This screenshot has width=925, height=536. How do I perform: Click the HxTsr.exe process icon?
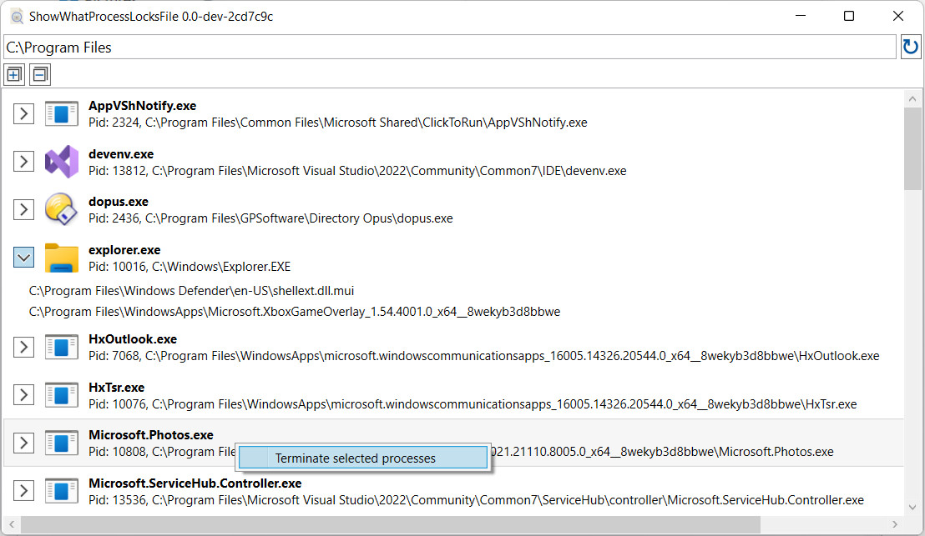pos(61,394)
